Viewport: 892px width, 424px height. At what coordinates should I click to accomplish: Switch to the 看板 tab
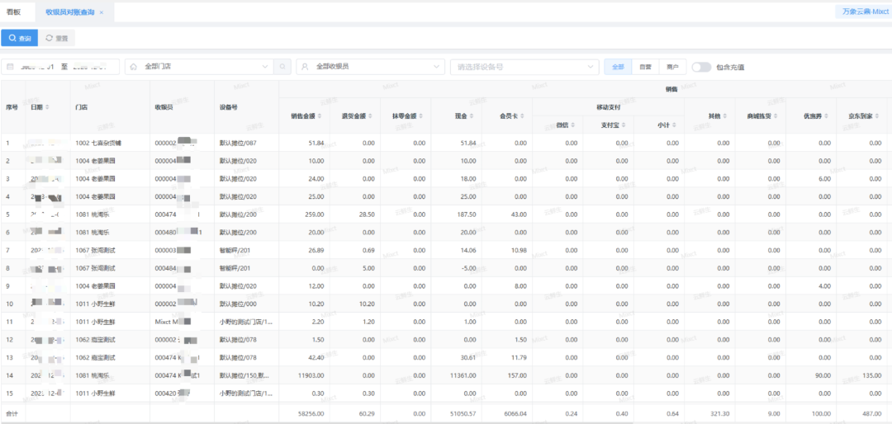14,12
